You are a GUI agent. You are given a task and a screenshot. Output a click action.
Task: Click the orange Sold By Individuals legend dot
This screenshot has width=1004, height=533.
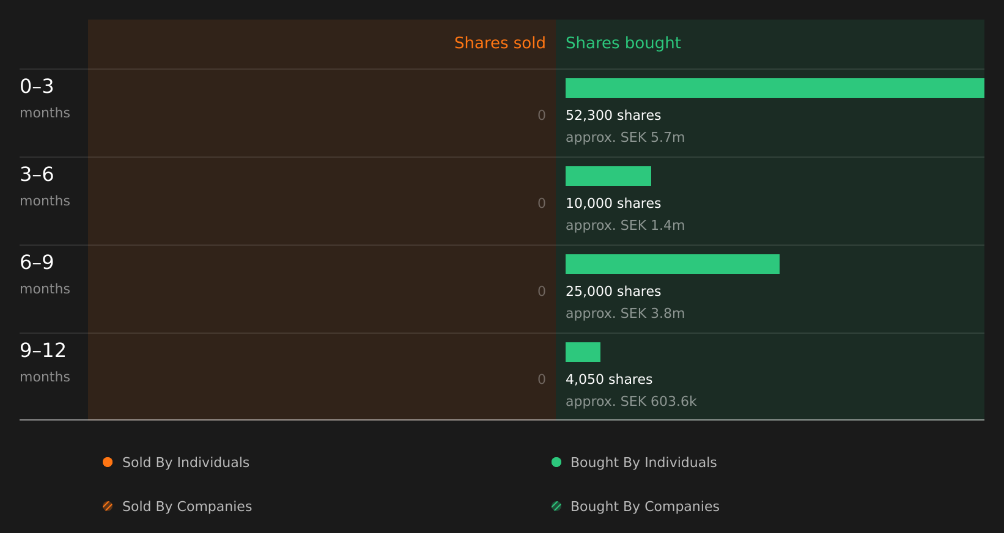click(x=108, y=462)
